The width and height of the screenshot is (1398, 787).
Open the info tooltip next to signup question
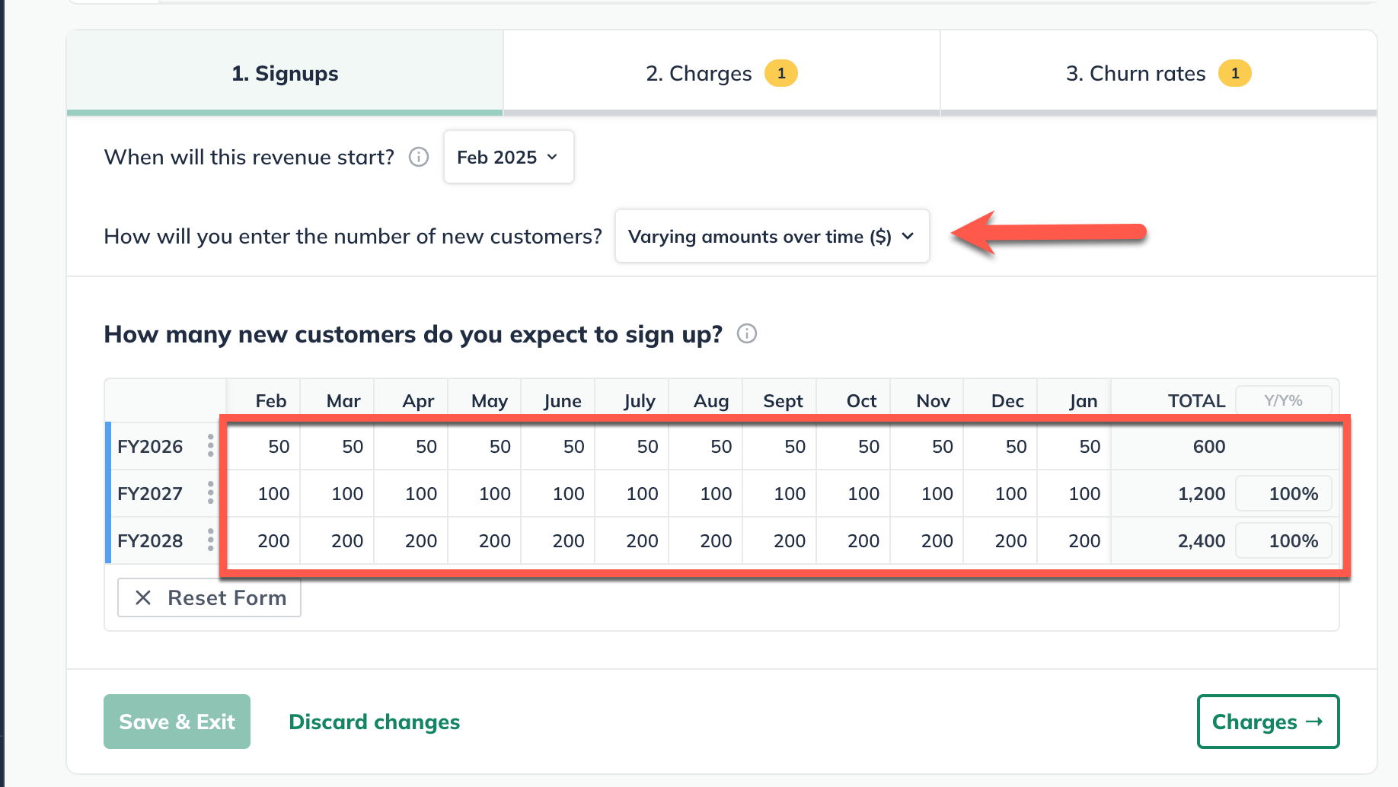(747, 334)
